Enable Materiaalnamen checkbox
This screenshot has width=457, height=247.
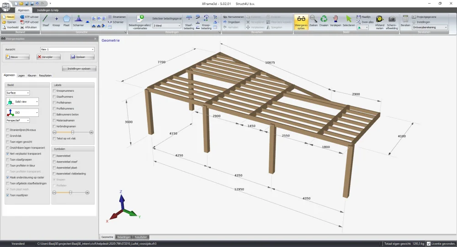(x=54, y=120)
